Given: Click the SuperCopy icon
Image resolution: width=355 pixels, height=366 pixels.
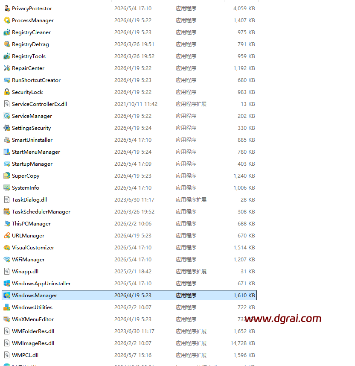Looking at the screenshot, I should pos(7,176).
